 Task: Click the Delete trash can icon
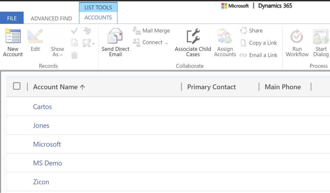[75, 55]
